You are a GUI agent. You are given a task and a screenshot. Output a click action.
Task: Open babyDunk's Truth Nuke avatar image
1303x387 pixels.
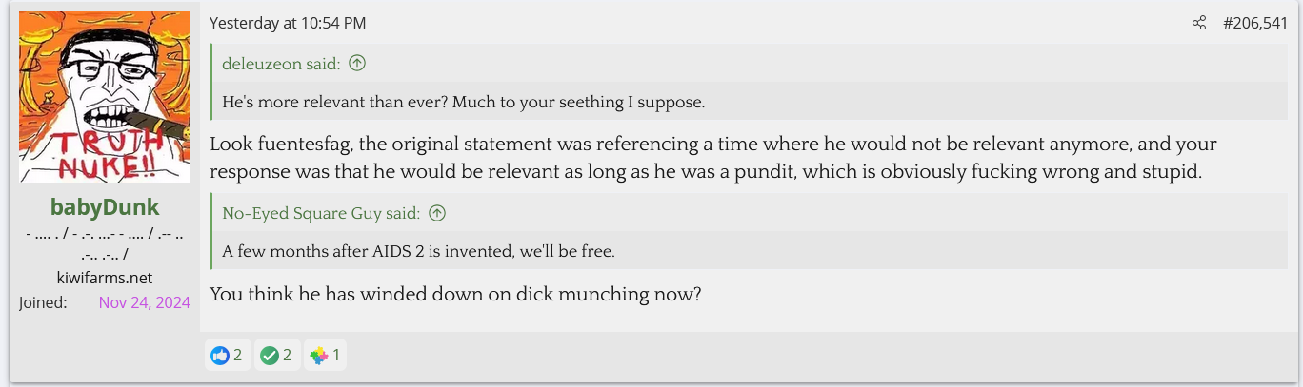[105, 97]
